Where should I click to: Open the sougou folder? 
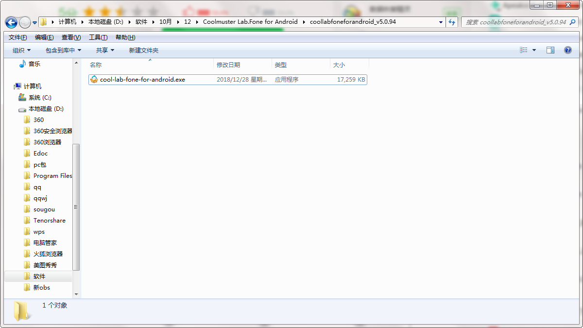44,209
